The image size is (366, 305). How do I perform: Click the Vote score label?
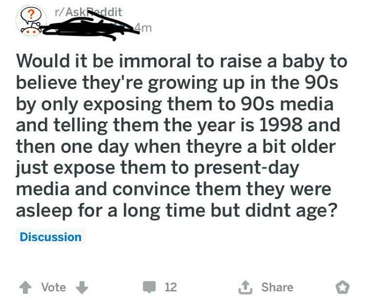pyautogui.click(x=53, y=287)
